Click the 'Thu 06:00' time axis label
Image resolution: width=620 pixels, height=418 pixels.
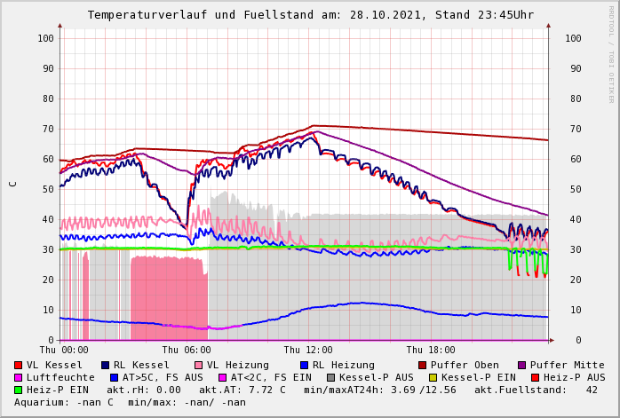tap(187, 351)
